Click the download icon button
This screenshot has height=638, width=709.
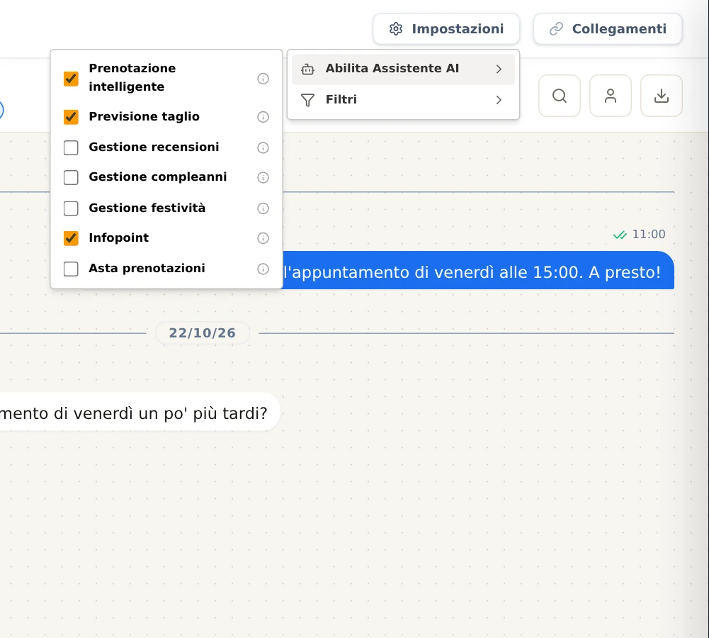[x=662, y=96]
